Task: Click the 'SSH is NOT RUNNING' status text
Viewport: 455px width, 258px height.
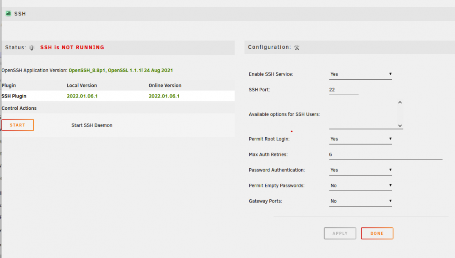Action: [72, 47]
